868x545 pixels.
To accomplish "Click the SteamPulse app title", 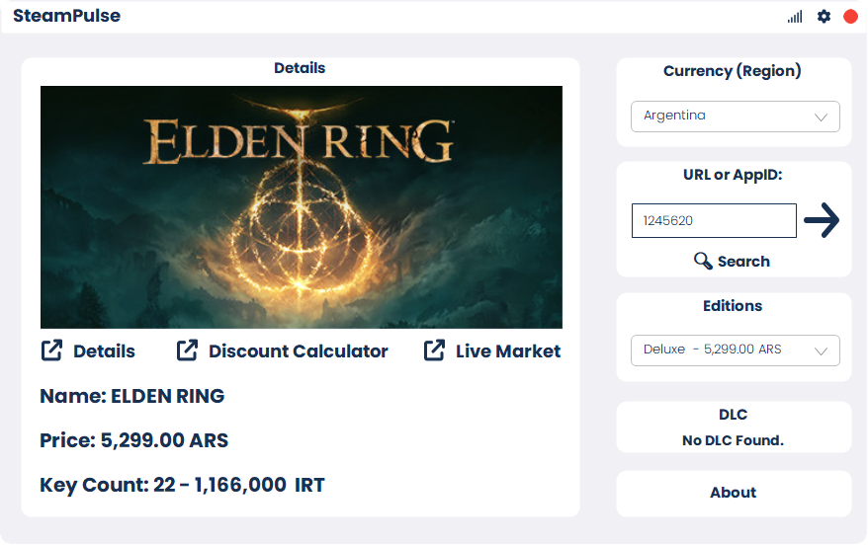I will tap(66, 16).
